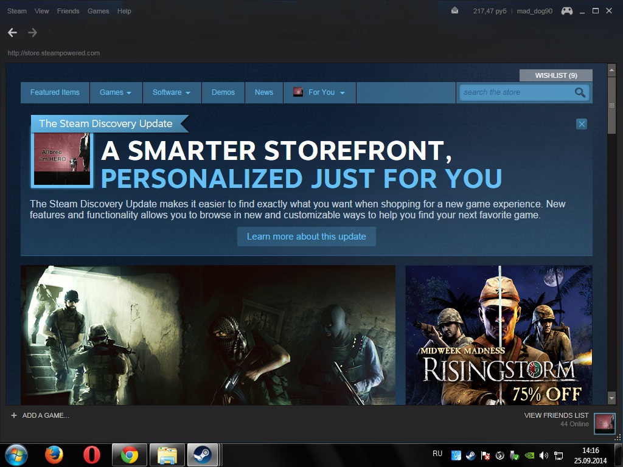Open the friends avatar thumbnail
Viewport: 623px width, 467px height.
pyautogui.click(x=604, y=423)
